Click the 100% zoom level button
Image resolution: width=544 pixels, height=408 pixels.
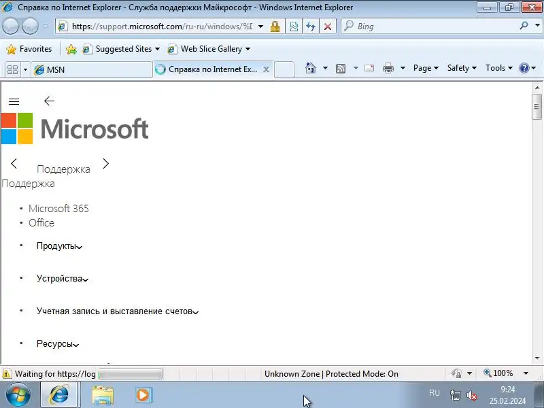coord(498,373)
